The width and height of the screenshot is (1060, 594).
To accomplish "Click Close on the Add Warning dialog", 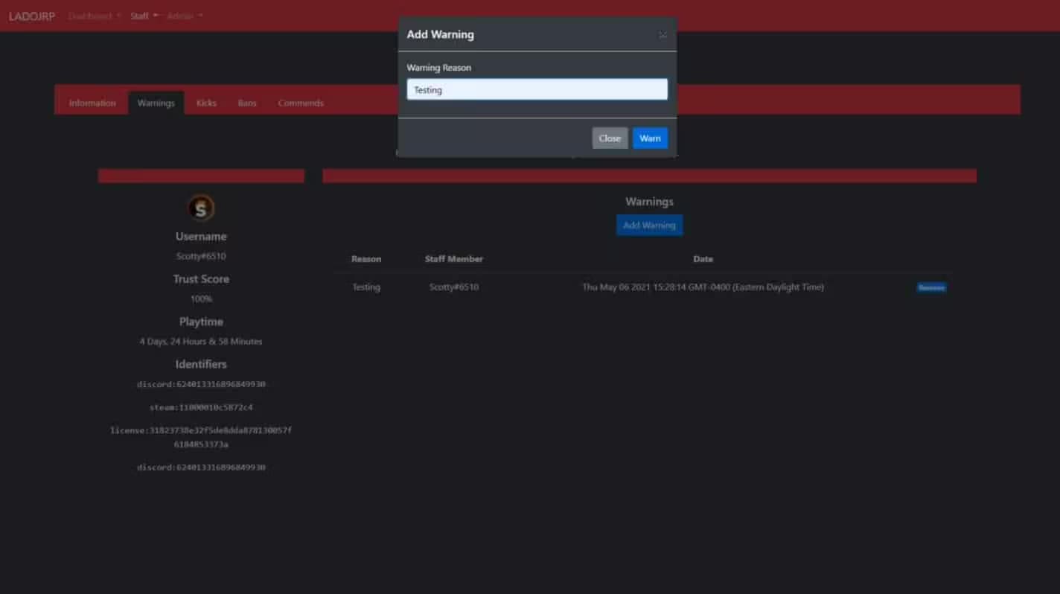I will click(x=610, y=138).
